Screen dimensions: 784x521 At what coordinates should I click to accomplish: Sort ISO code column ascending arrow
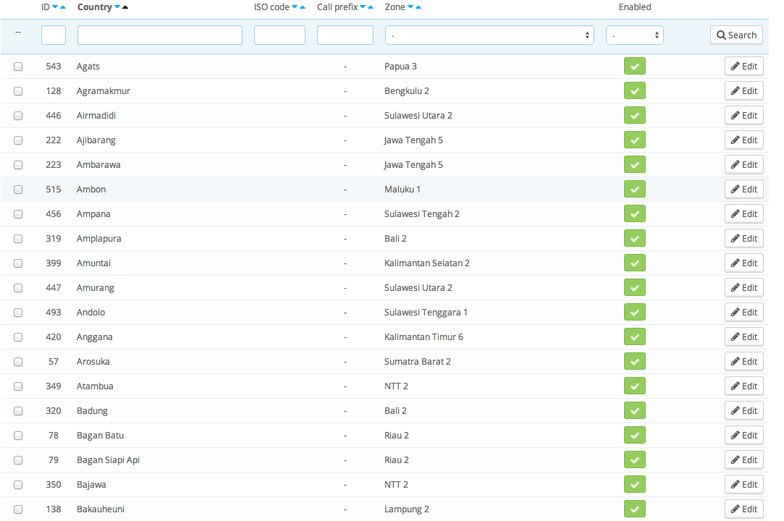click(x=303, y=7)
